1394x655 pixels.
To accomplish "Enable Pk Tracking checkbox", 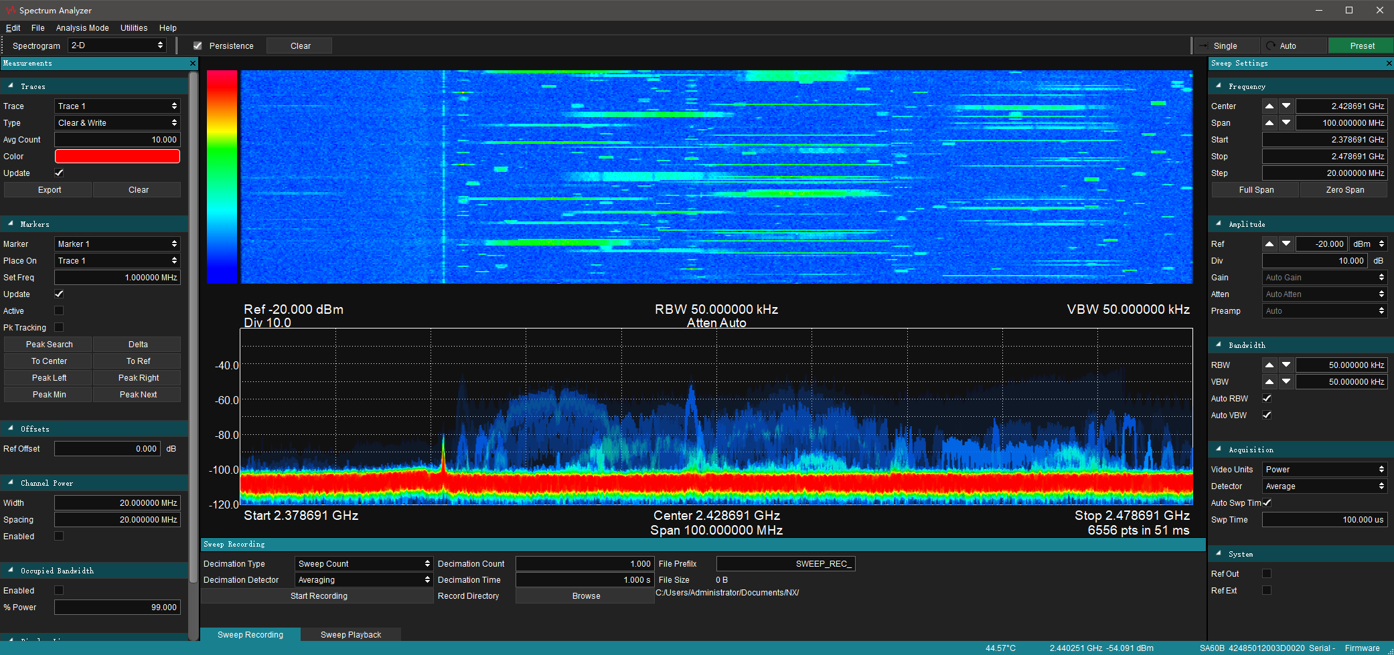I will [x=59, y=328].
